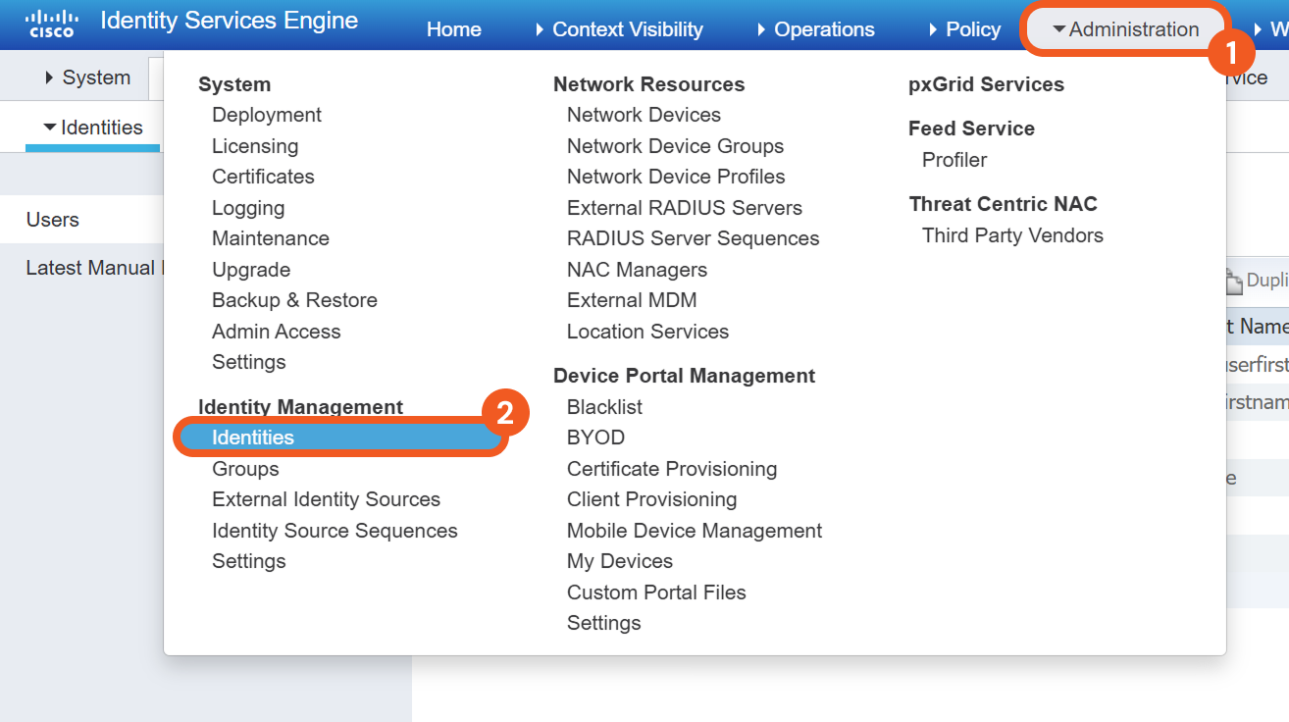Open Profiler under Feed Service
1289x722 pixels.
(x=954, y=160)
